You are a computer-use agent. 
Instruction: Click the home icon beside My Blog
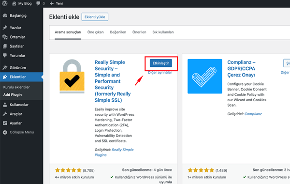point(14,3)
